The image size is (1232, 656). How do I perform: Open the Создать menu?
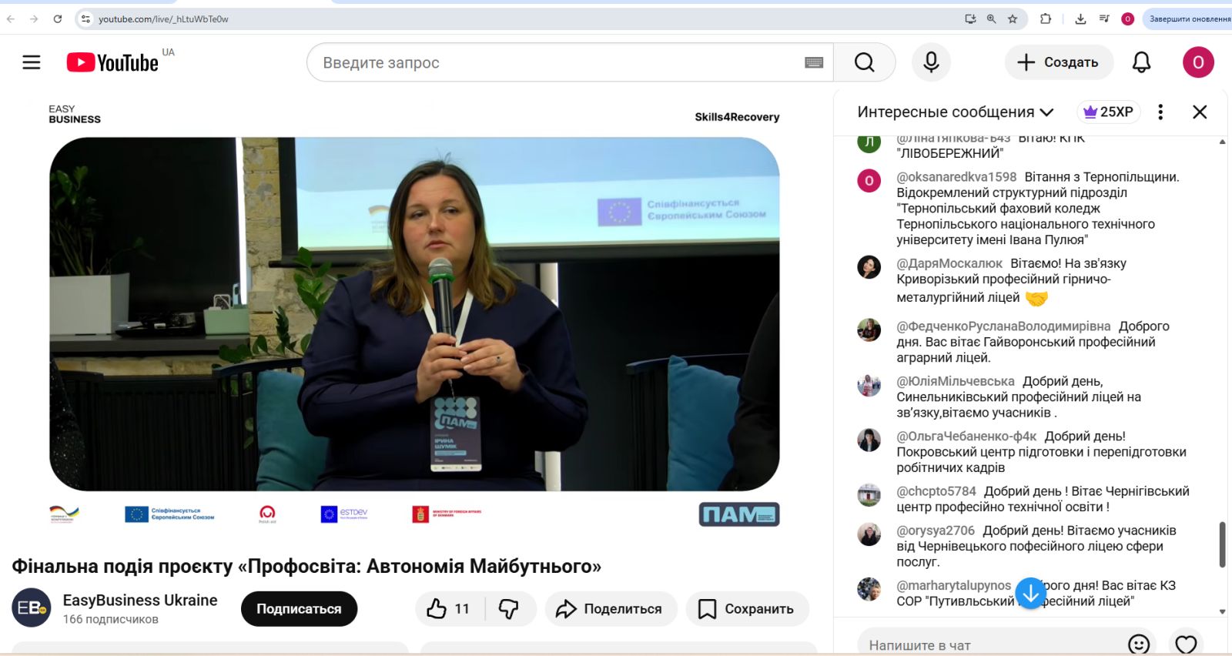[x=1059, y=62]
